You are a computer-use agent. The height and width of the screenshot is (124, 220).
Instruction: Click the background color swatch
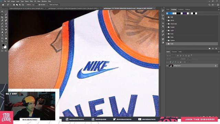click(x=5, y=47)
